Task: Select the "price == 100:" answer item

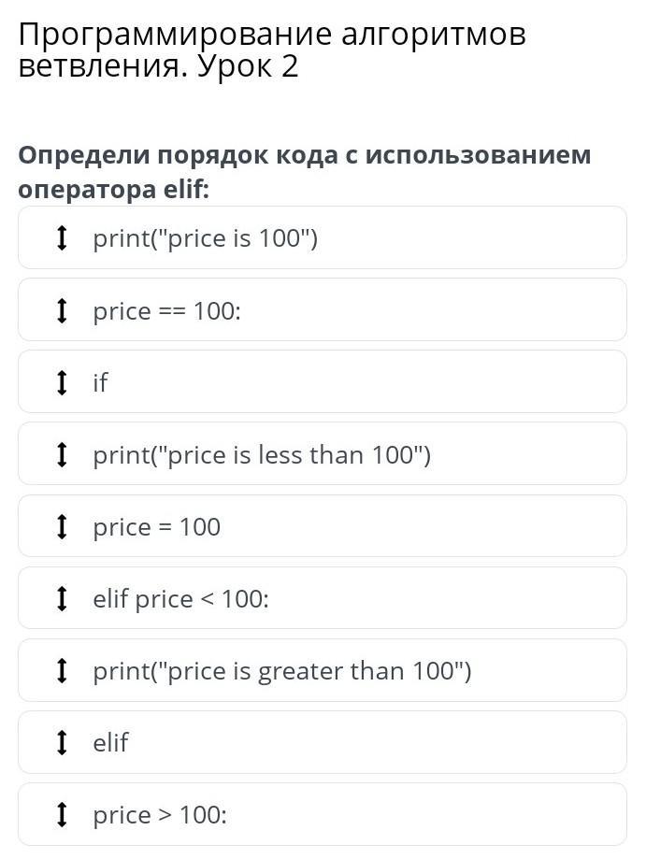Action: pos(166,310)
